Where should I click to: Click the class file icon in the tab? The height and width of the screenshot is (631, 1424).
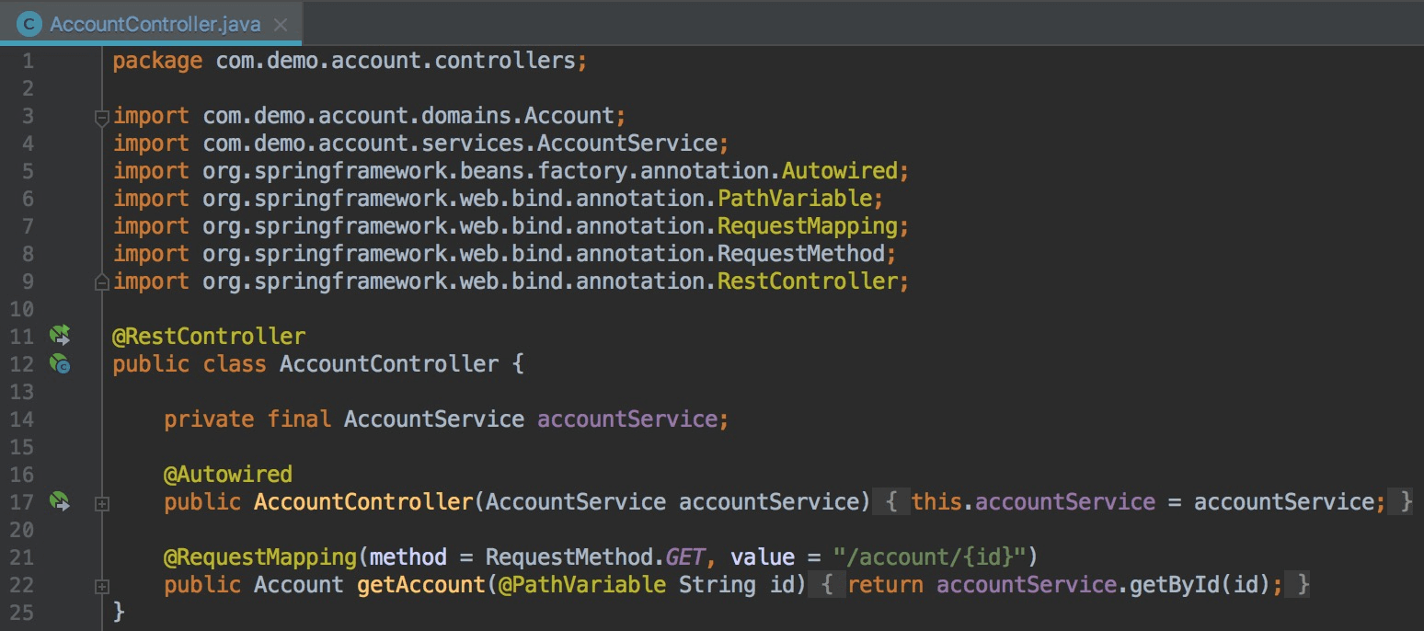pos(29,25)
